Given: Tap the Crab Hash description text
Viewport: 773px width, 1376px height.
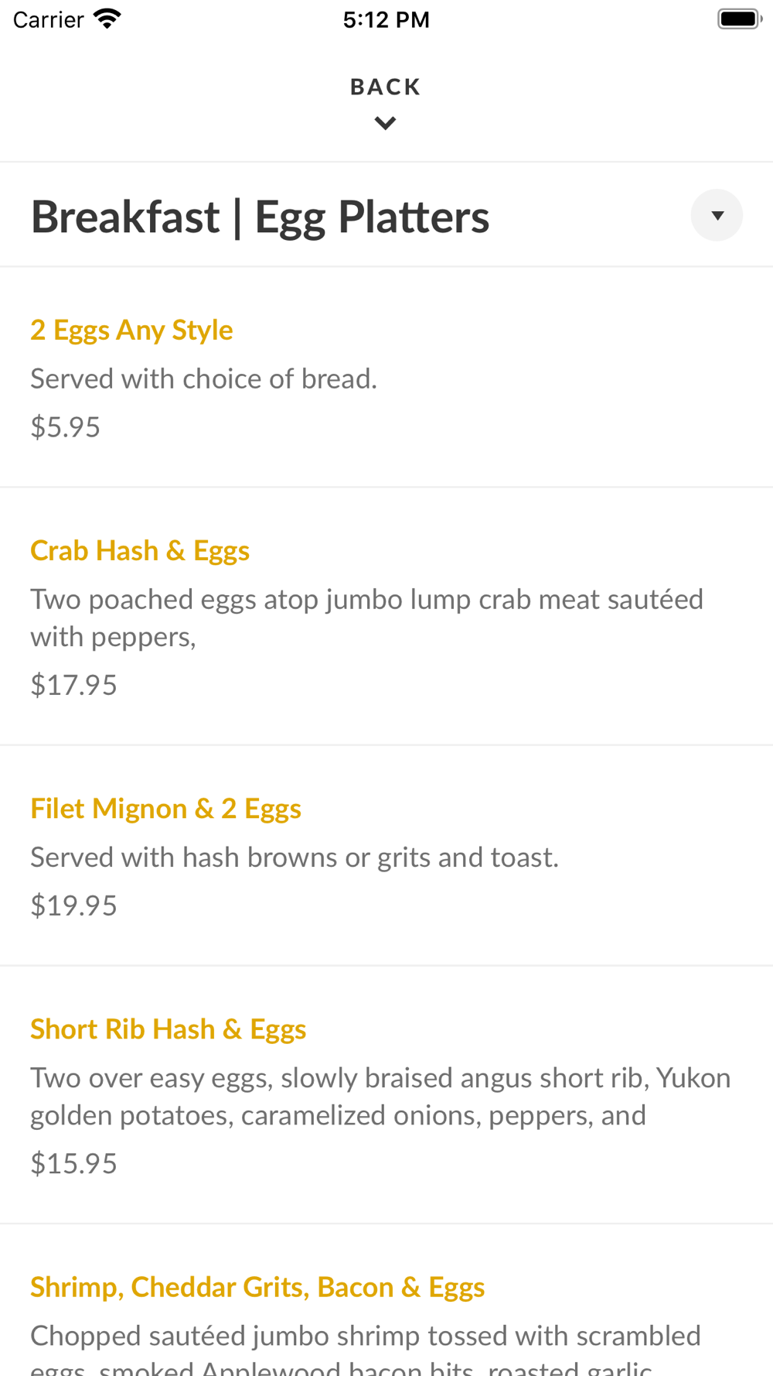Looking at the screenshot, I should pos(367,618).
